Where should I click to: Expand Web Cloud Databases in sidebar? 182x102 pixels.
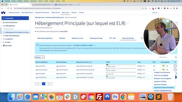pyautogui.click(x=1, y=36)
